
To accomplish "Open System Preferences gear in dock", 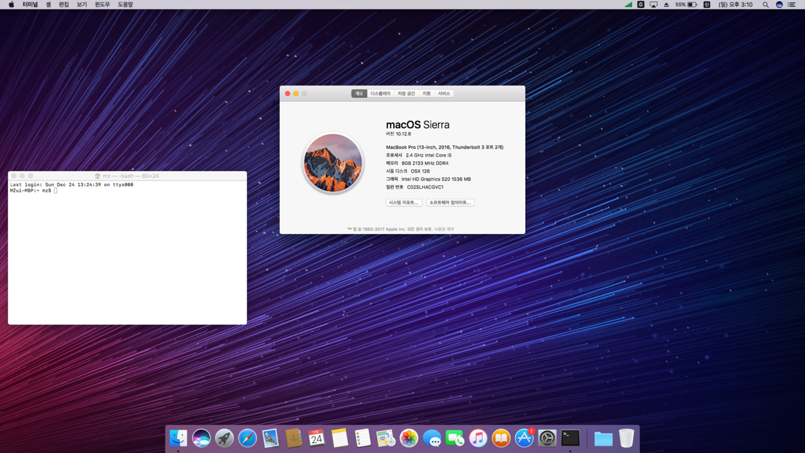I will click(547, 438).
